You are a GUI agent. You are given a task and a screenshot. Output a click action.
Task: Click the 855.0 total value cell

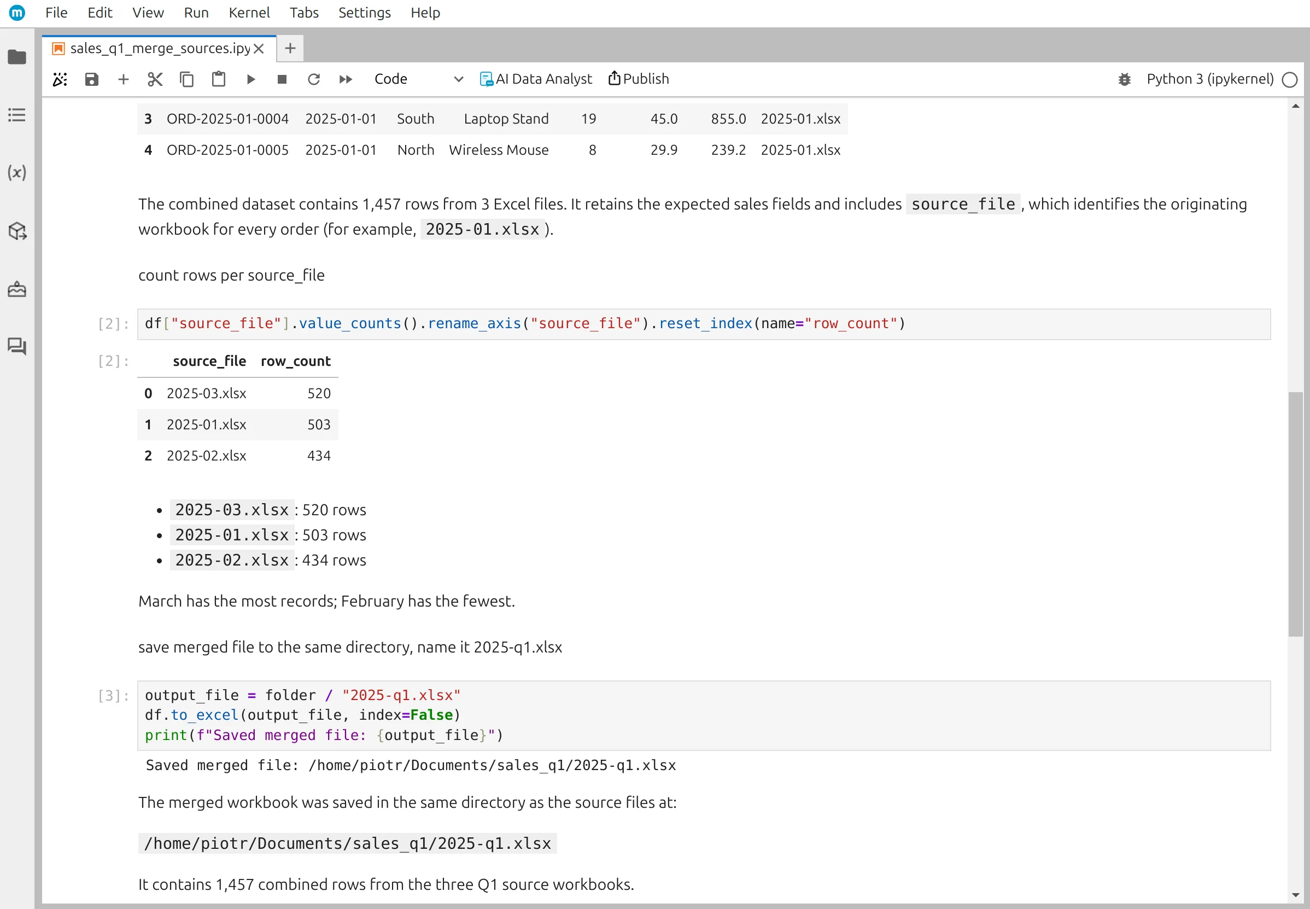(728, 119)
